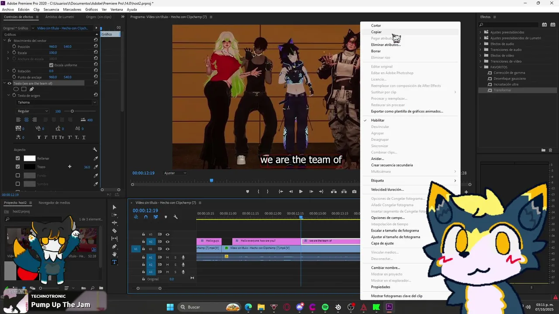The height and width of the screenshot is (314, 559).
Task: Click Go to In point button
Action: (281, 191)
